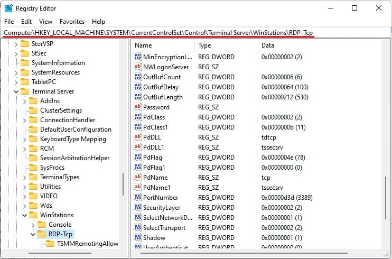
Task: Click the OutBufLength DWORD icon
Action: (x=138, y=97)
